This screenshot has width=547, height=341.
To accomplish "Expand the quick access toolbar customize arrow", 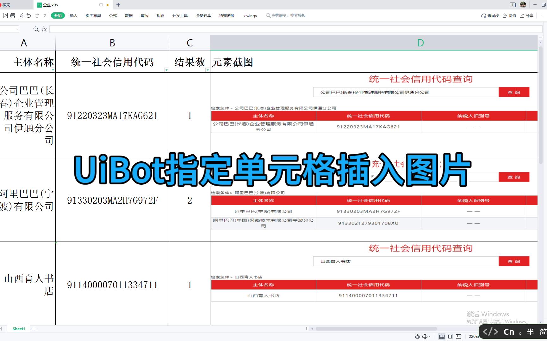I will click(x=45, y=15).
